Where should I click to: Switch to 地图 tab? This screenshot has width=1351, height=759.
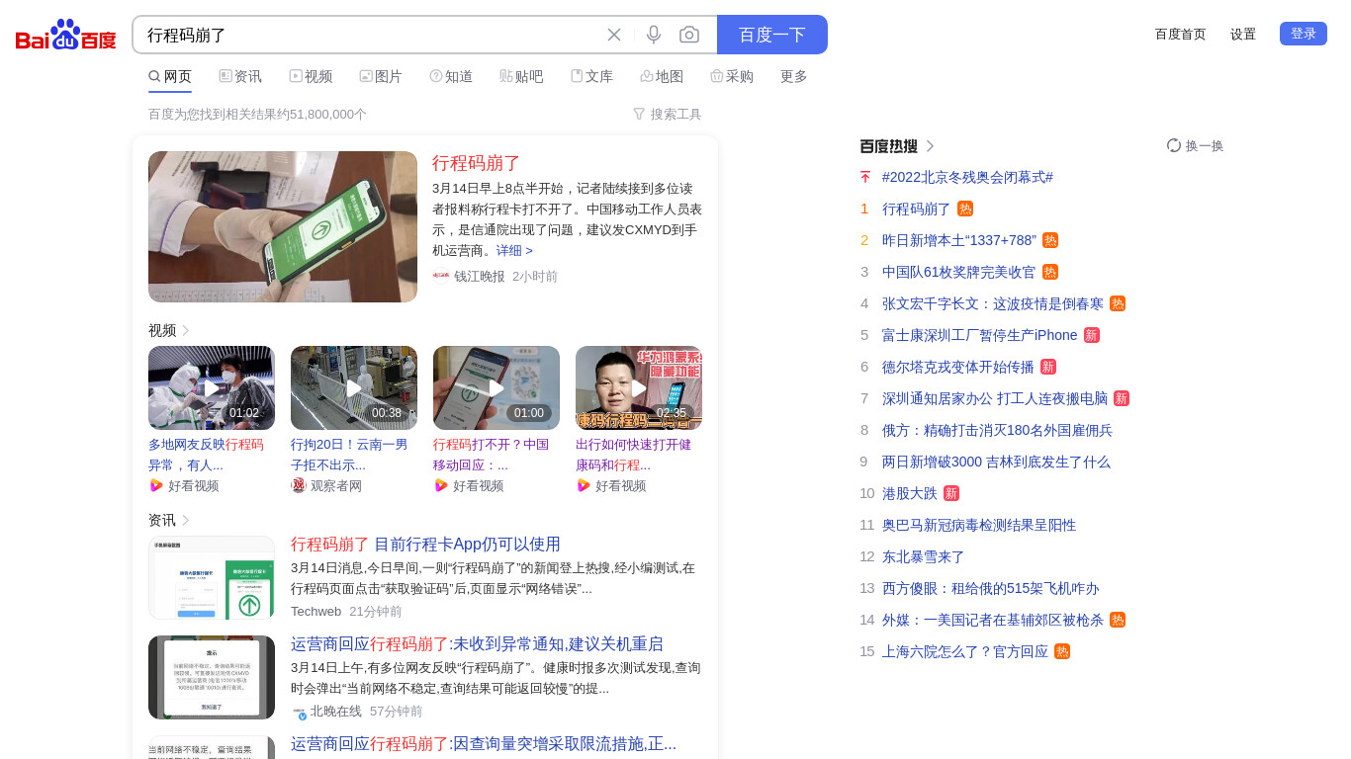[662, 76]
